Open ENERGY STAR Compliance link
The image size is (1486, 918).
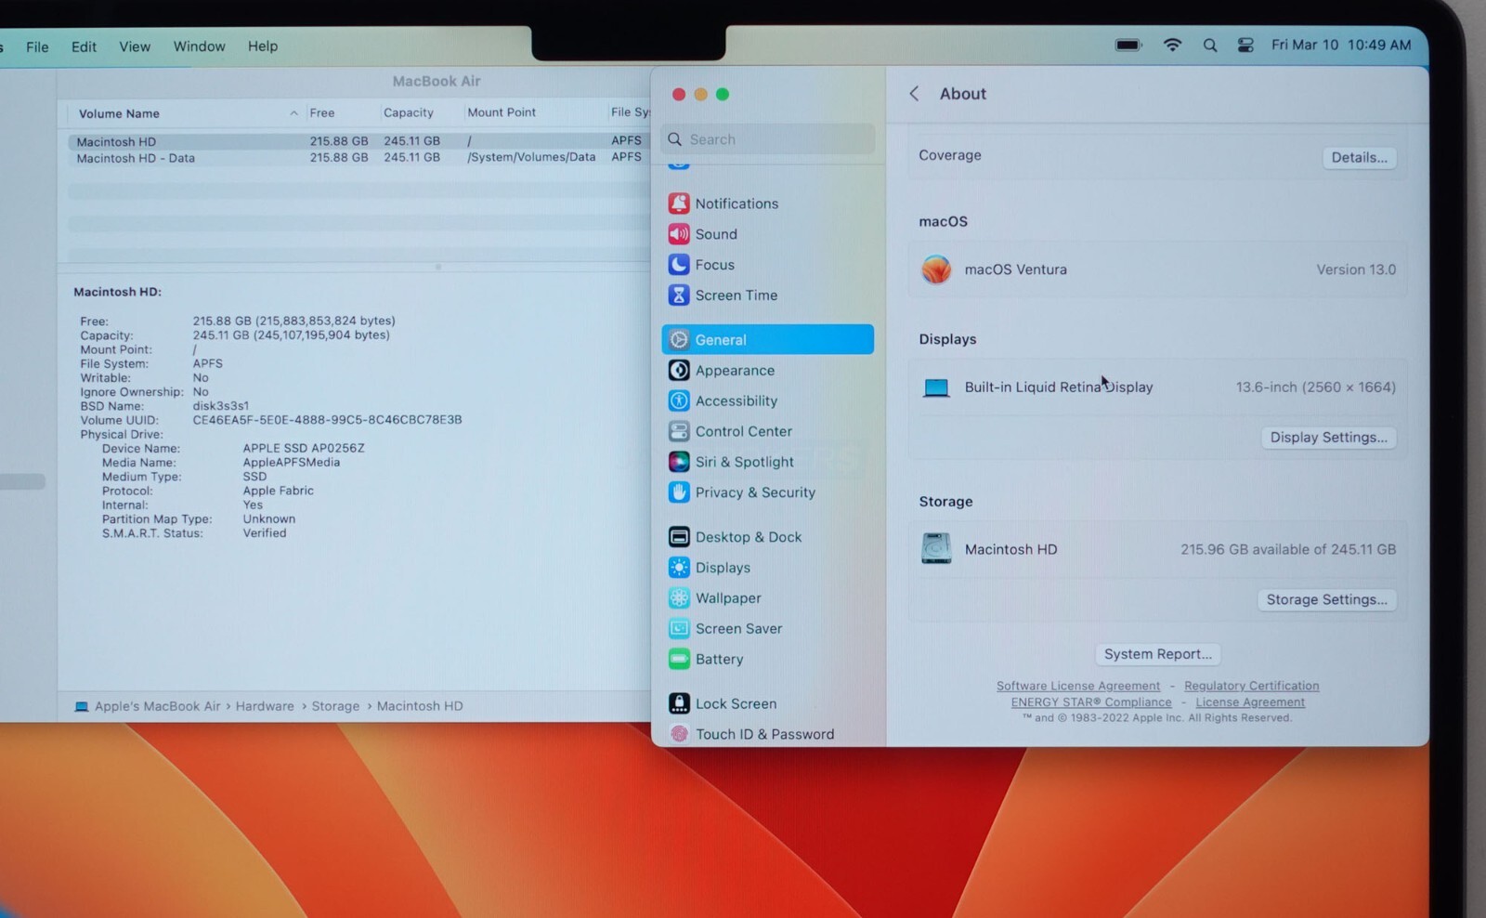point(1091,702)
